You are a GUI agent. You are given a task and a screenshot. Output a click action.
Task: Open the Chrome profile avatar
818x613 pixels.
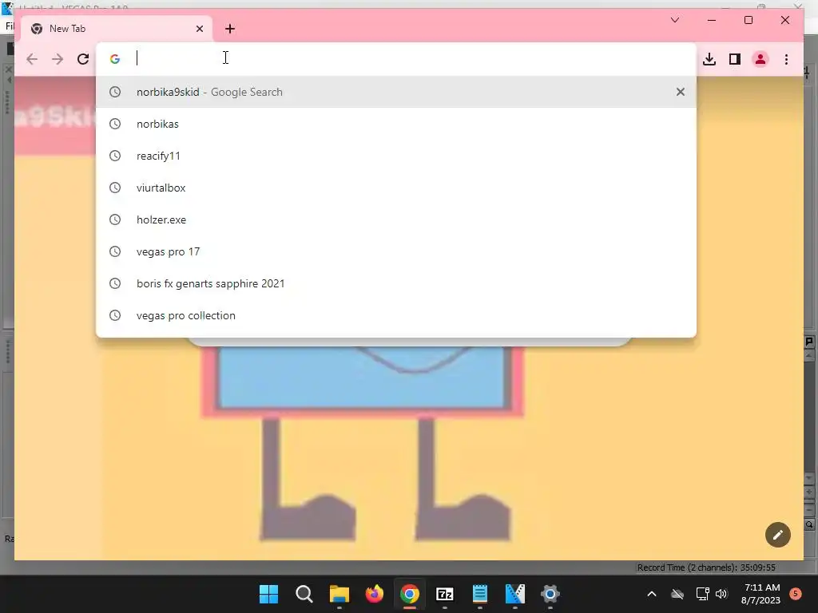(760, 59)
